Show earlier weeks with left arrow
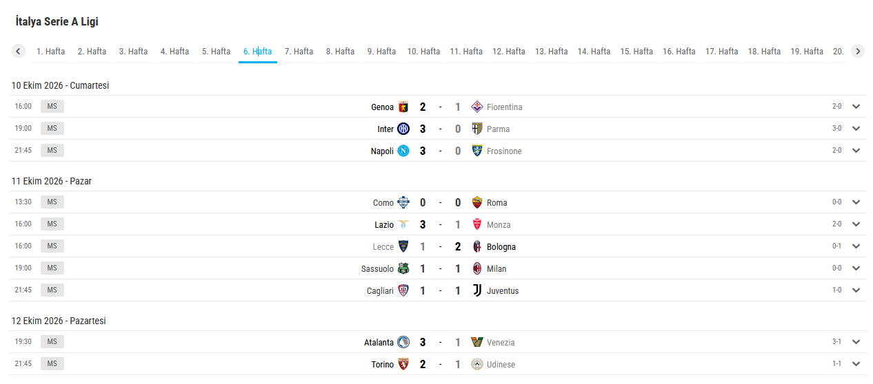Viewport: 873px width, 384px height. point(19,51)
